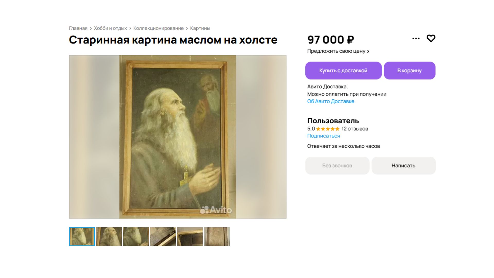Show the fourth thumbnail of frame back
This screenshot has height=278, width=494.
tap(163, 237)
